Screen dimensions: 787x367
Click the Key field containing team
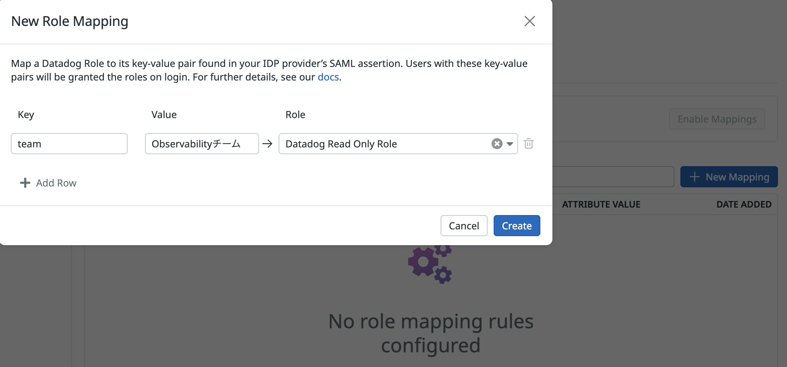69,143
